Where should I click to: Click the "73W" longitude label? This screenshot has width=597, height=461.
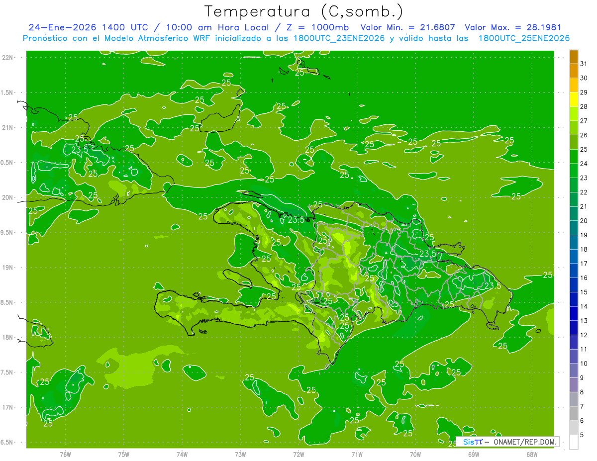point(240,454)
